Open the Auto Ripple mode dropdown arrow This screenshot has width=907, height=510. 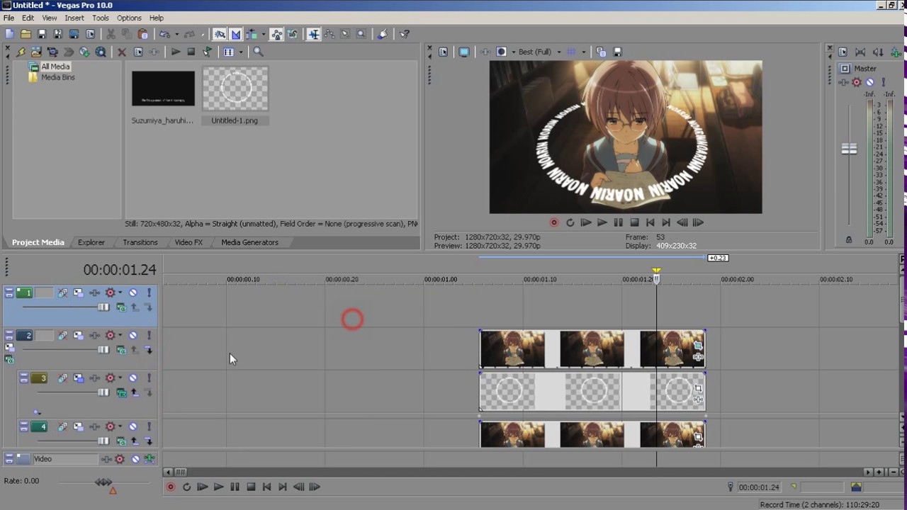(x=263, y=34)
